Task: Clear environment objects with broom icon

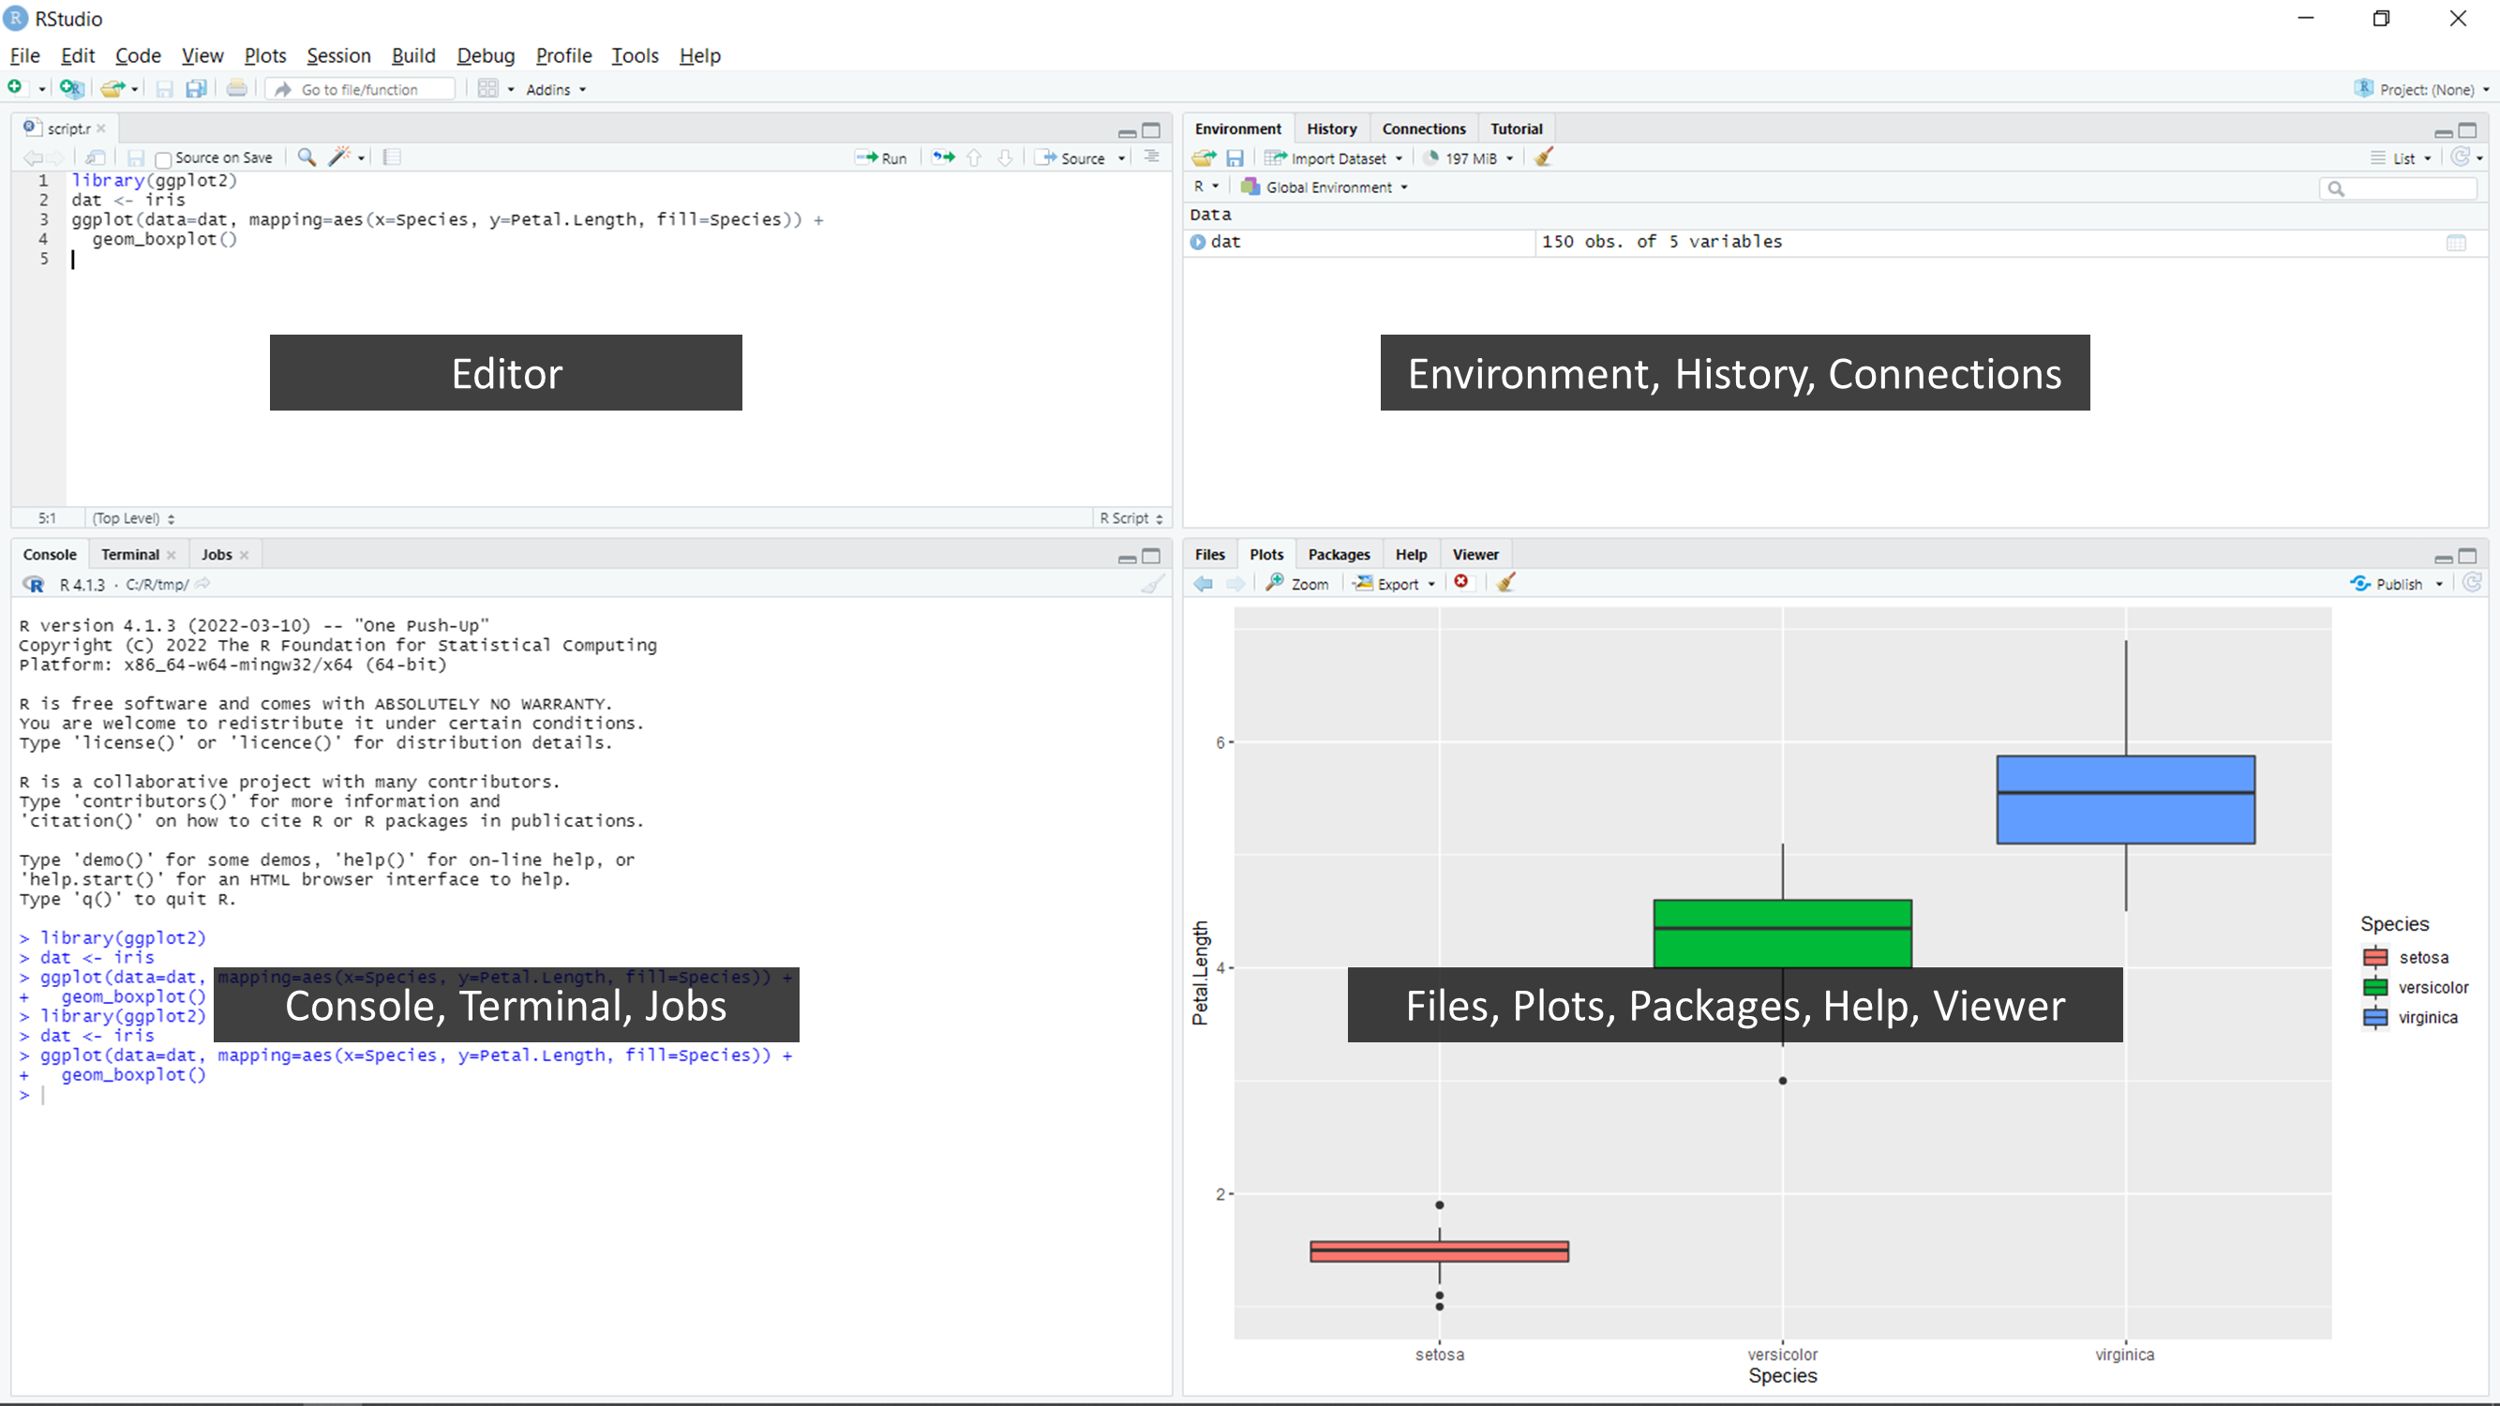Action: point(1544,157)
